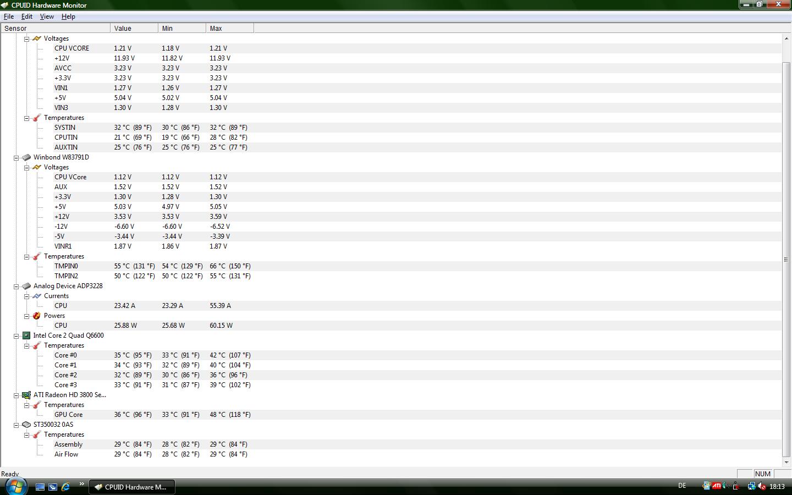
Task: Collapse Voltages under Winbond W83791D
Action: click(26, 167)
